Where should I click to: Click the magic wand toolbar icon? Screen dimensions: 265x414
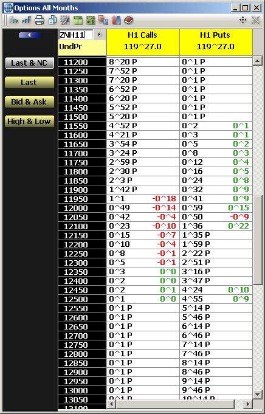[x=64, y=20]
